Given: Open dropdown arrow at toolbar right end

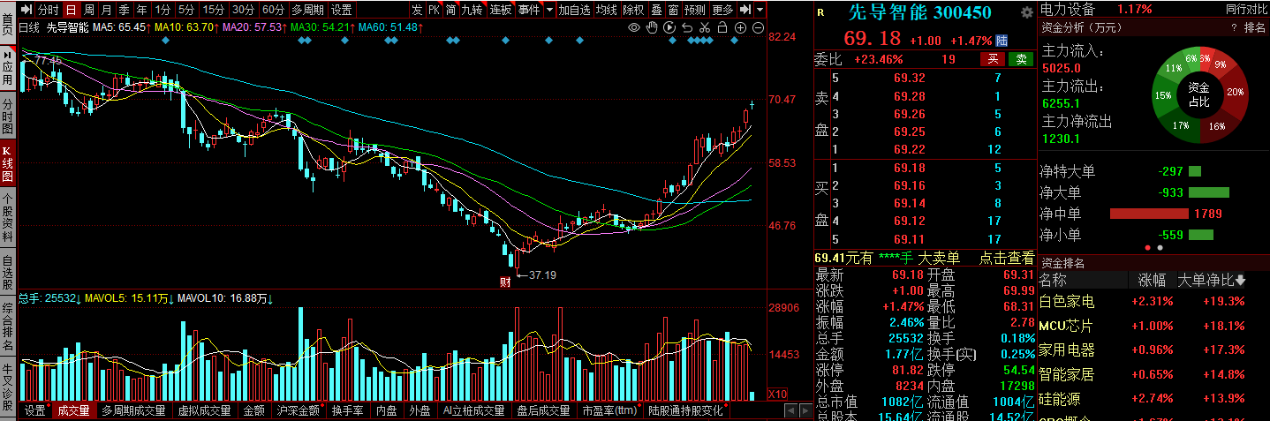Looking at the screenshot, I should [x=760, y=10].
